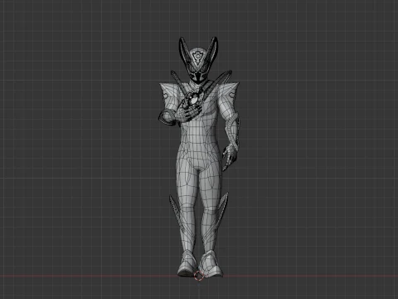Click the 3D cursor at the model's feet
398x299 pixels.
[x=198, y=276]
